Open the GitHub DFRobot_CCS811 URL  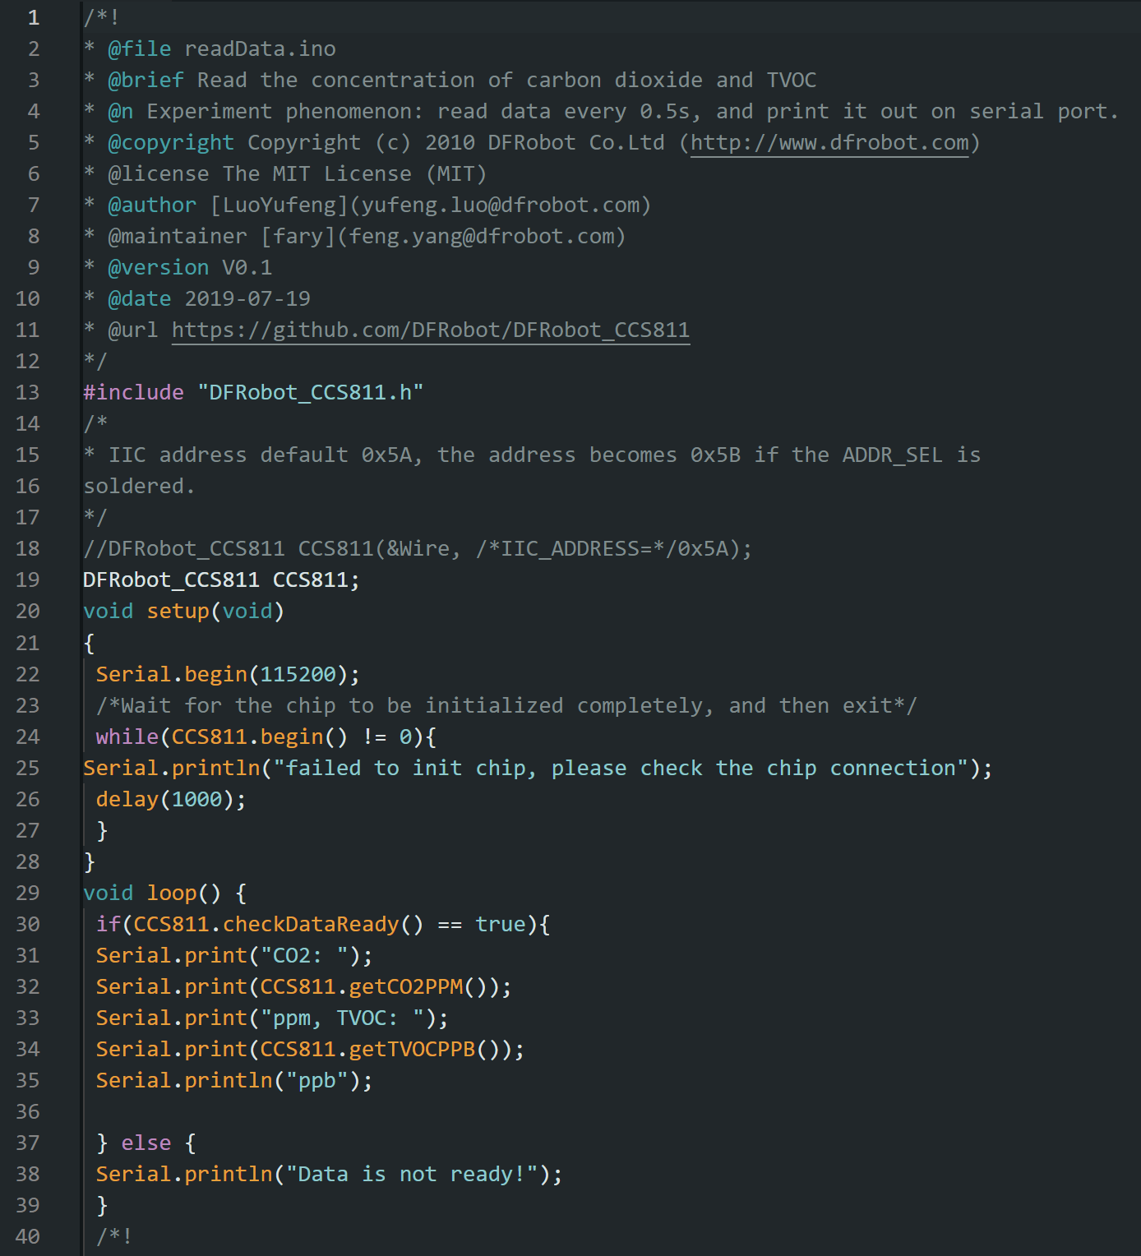(x=431, y=330)
